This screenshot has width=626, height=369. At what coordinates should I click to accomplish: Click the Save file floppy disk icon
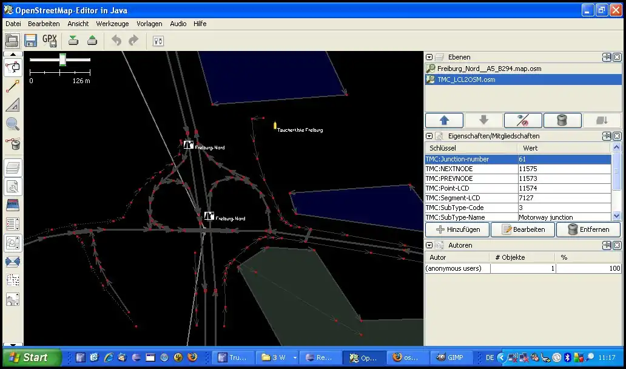(x=30, y=41)
